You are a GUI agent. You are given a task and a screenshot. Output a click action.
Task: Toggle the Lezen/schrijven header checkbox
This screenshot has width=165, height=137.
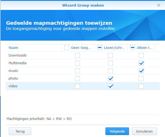pos(100,47)
